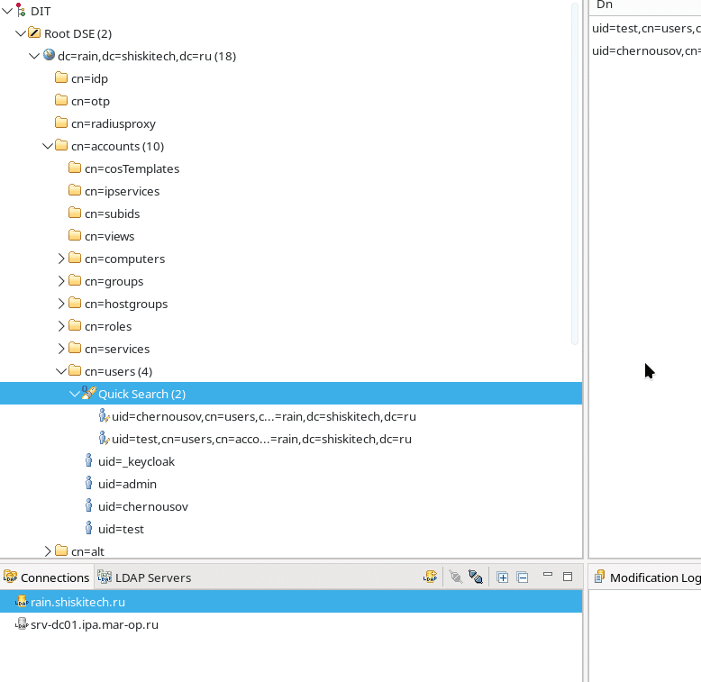Select the uid=chernousov row in Dn table

[x=644, y=50]
